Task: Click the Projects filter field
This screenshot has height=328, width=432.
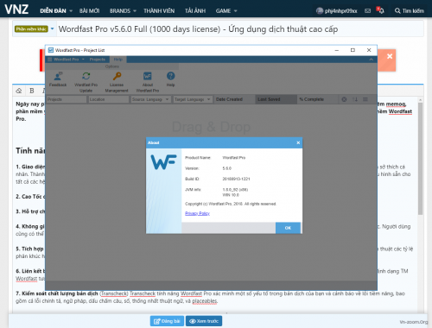Action: click(67, 99)
